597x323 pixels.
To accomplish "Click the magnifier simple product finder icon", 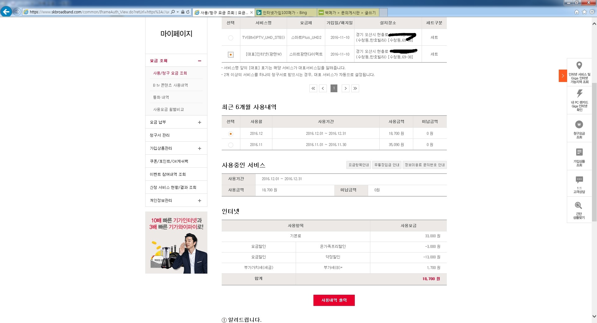I will click(578, 206).
